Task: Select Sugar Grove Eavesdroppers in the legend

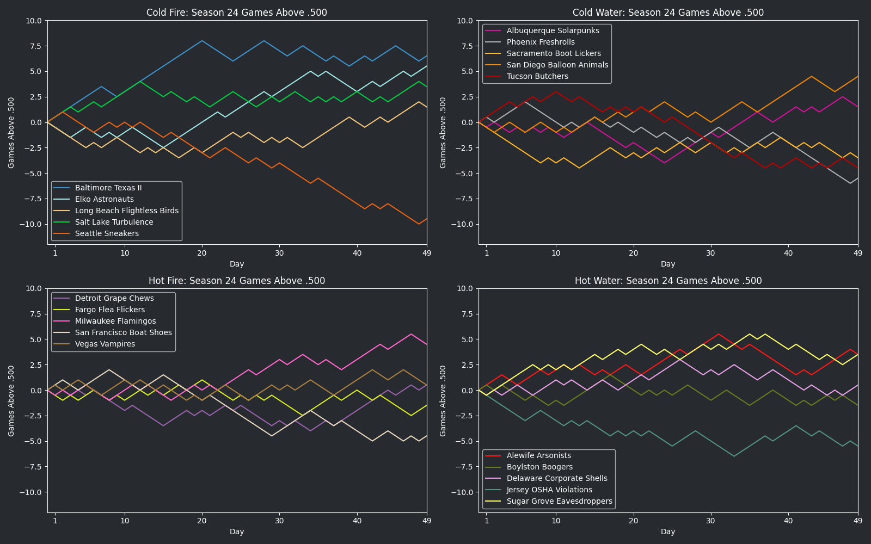Action: coord(559,501)
